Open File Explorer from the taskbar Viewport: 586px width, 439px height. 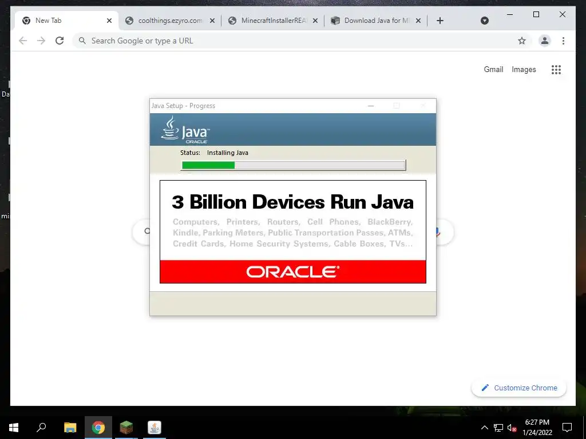point(70,428)
